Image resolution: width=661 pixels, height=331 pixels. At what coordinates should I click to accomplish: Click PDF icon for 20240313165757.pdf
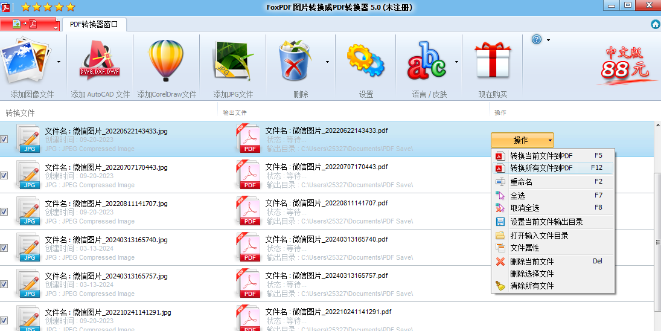[249, 283]
